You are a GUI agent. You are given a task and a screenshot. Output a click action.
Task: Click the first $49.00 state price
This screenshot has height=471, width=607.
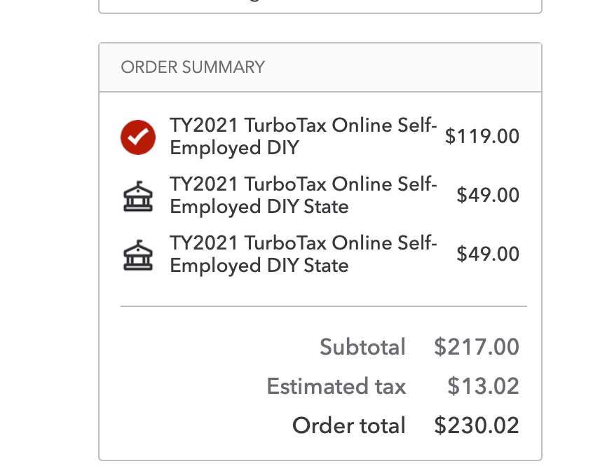tap(488, 195)
